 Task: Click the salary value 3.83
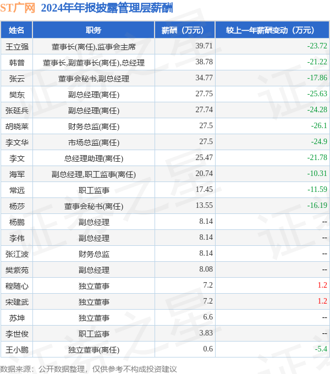pyautogui.click(x=206, y=333)
